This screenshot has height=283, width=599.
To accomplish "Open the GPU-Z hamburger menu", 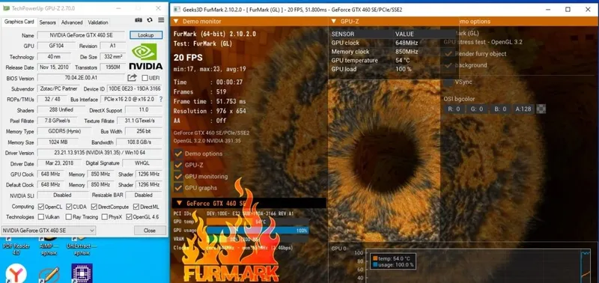I will pos(161,20).
